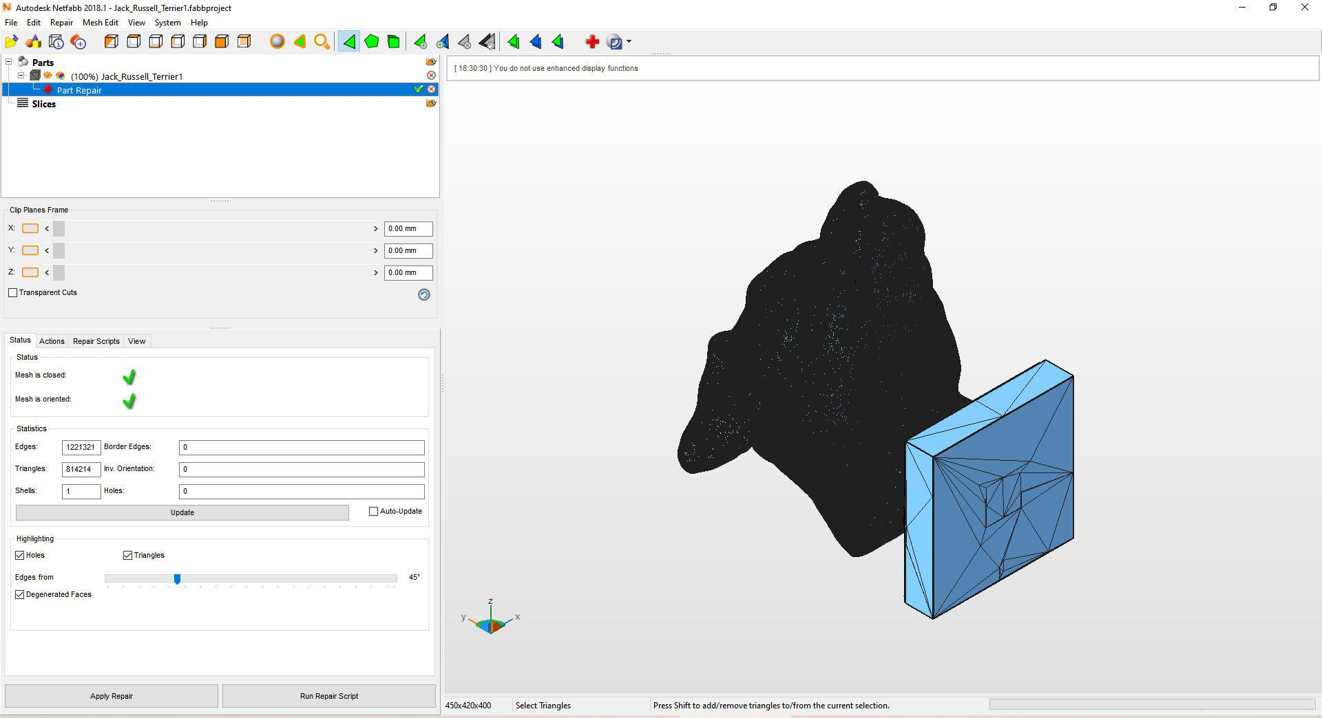Open the File menu

point(11,23)
